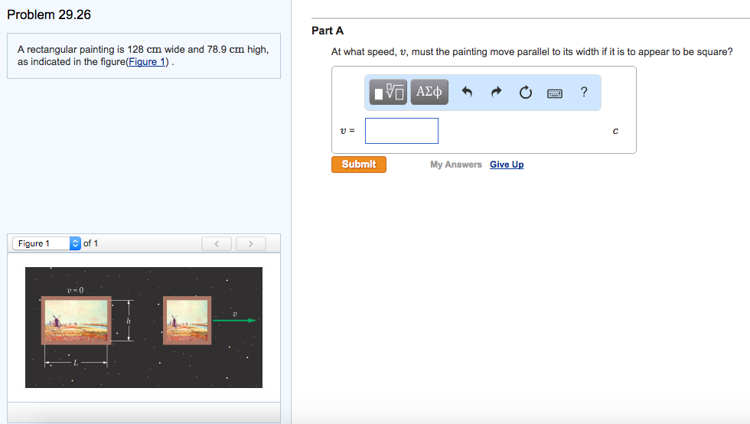Click the stationary painting labeled v = 0
The height and width of the screenshot is (424, 750).
[x=76, y=321]
